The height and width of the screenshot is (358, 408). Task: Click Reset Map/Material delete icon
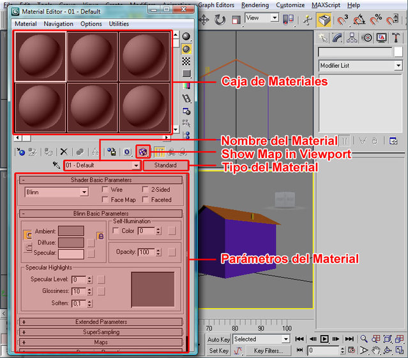click(63, 152)
